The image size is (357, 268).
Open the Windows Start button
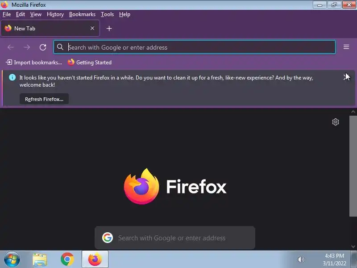point(12,260)
